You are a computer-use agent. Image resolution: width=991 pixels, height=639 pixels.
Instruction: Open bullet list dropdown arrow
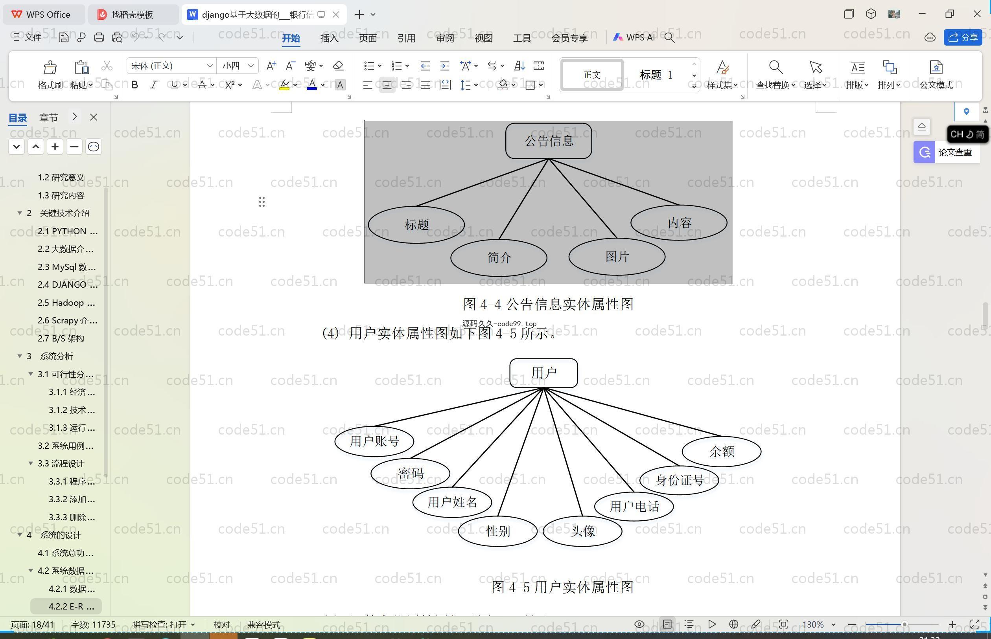tap(379, 66)
